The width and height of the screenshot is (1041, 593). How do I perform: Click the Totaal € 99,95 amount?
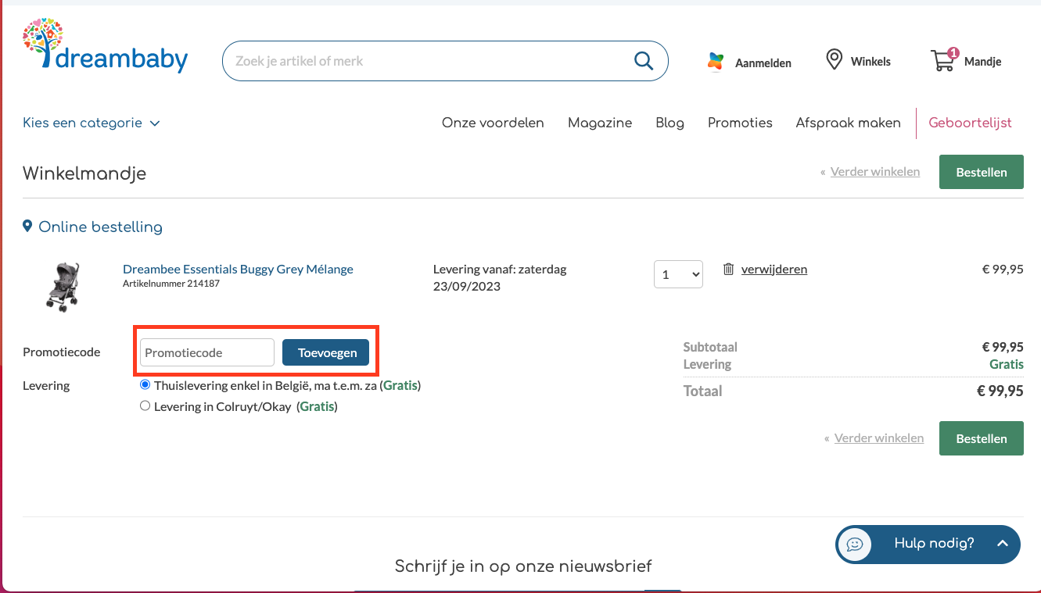tap(1000, 391)
